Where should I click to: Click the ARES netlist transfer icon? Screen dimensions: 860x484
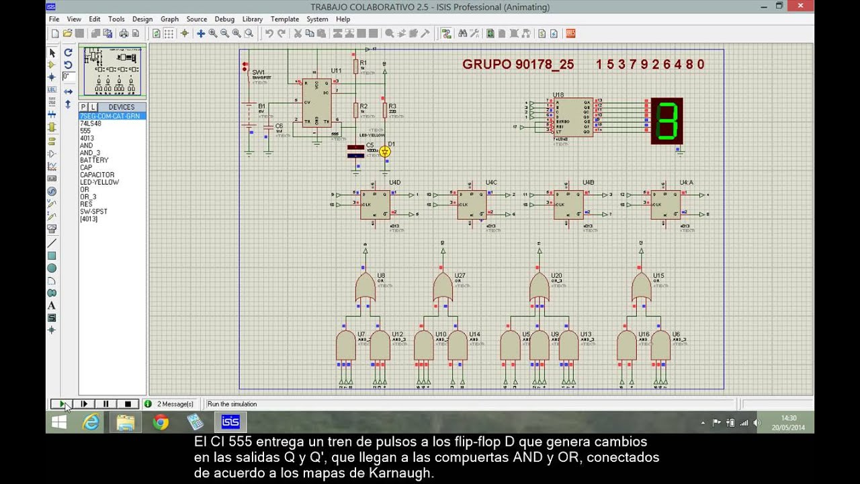[570, 33]
